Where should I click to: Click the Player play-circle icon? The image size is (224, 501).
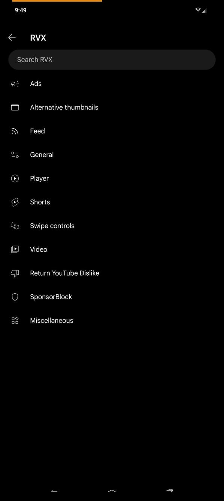point(15,178)
